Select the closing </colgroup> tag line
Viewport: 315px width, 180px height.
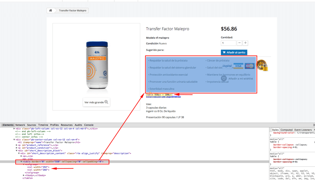point(32,173)
